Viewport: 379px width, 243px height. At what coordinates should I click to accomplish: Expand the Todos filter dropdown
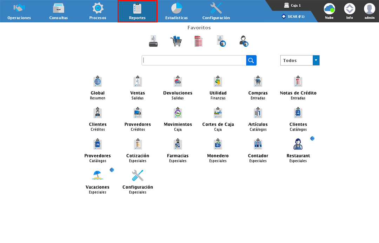[x=316, y=60]
